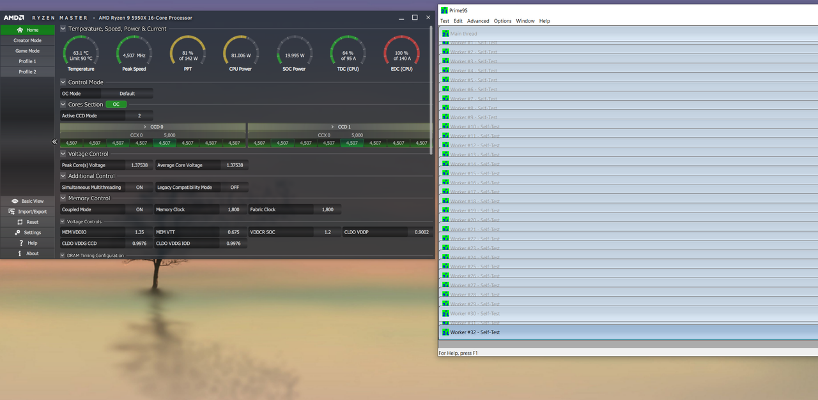Screen dimensions: 818x400
Task: Open the Test menu in Prime95
Action: (x=445, y=21)
